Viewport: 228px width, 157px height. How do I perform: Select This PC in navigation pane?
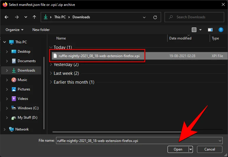[x=21, y=42]
